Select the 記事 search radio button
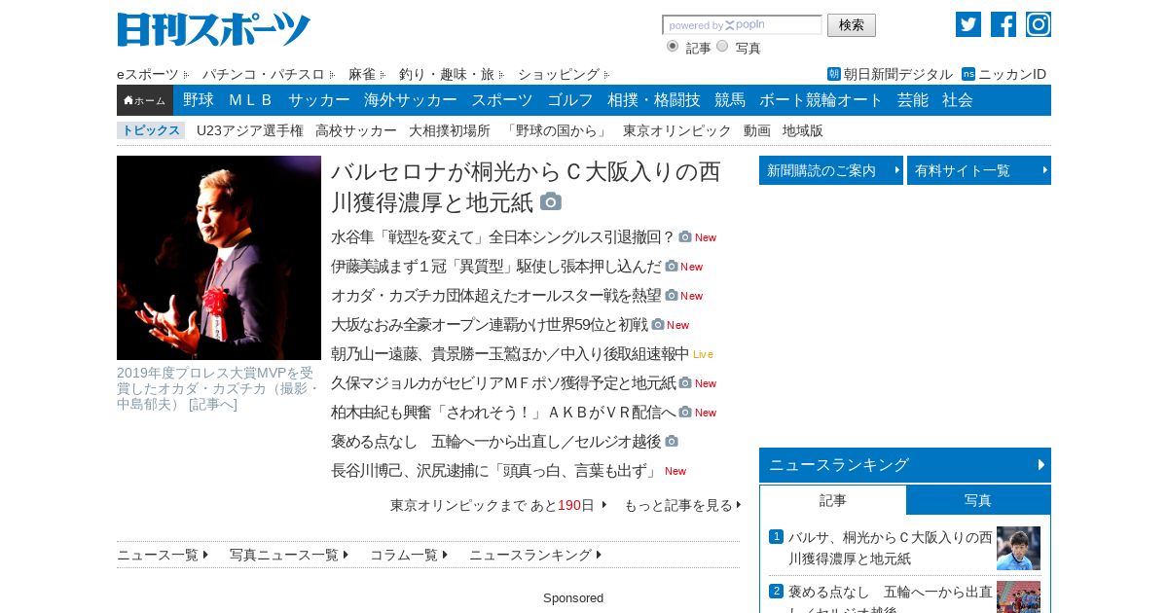Screen dimensions: 1168x613 [673, 46]
